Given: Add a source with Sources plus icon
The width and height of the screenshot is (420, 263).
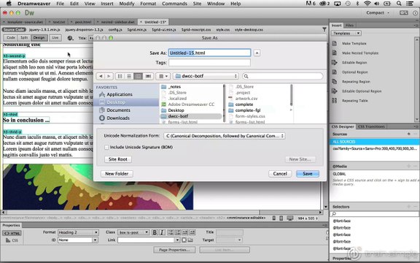Looking at the screenshot, I should 408,134.
